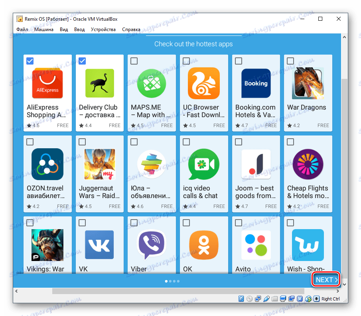Check the OZON.travel checkbox

pos(30,142)
